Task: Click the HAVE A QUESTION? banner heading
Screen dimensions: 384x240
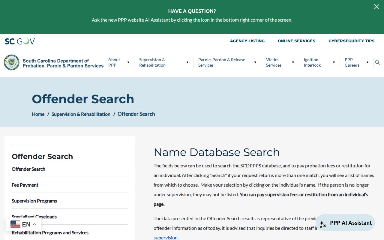Action: (x=192, y=11)
